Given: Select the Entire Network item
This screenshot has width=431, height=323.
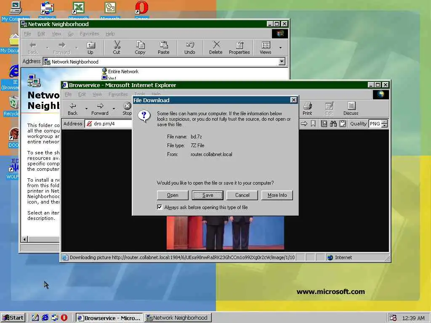Looking at the screenshot, I should (x=120, y=71).
